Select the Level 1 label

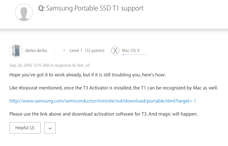(x=76, y=51)
